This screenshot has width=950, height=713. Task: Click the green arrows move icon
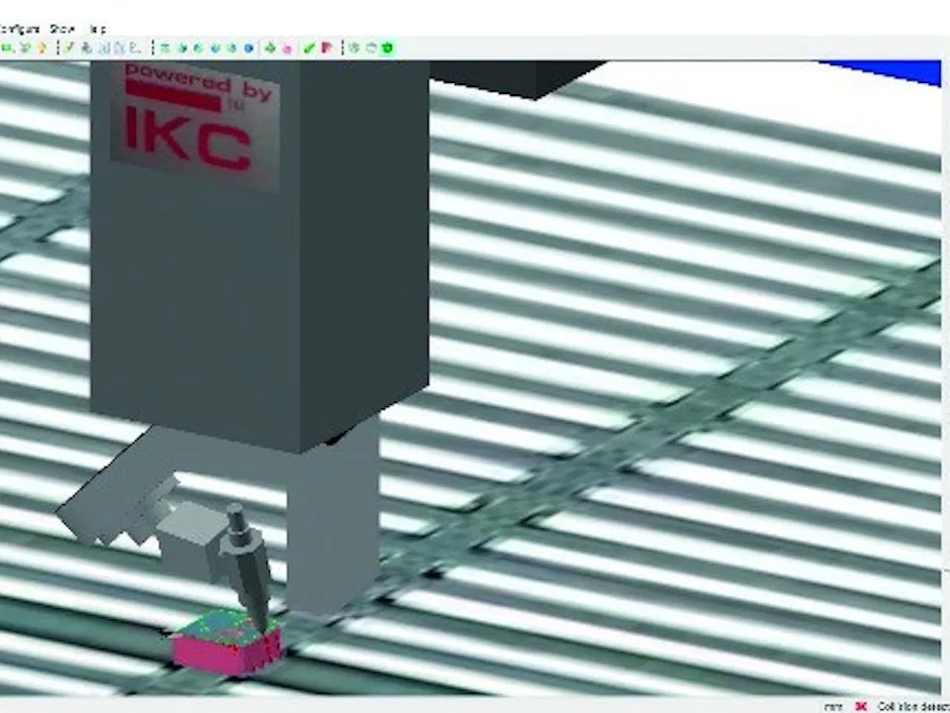coord(269,48)
